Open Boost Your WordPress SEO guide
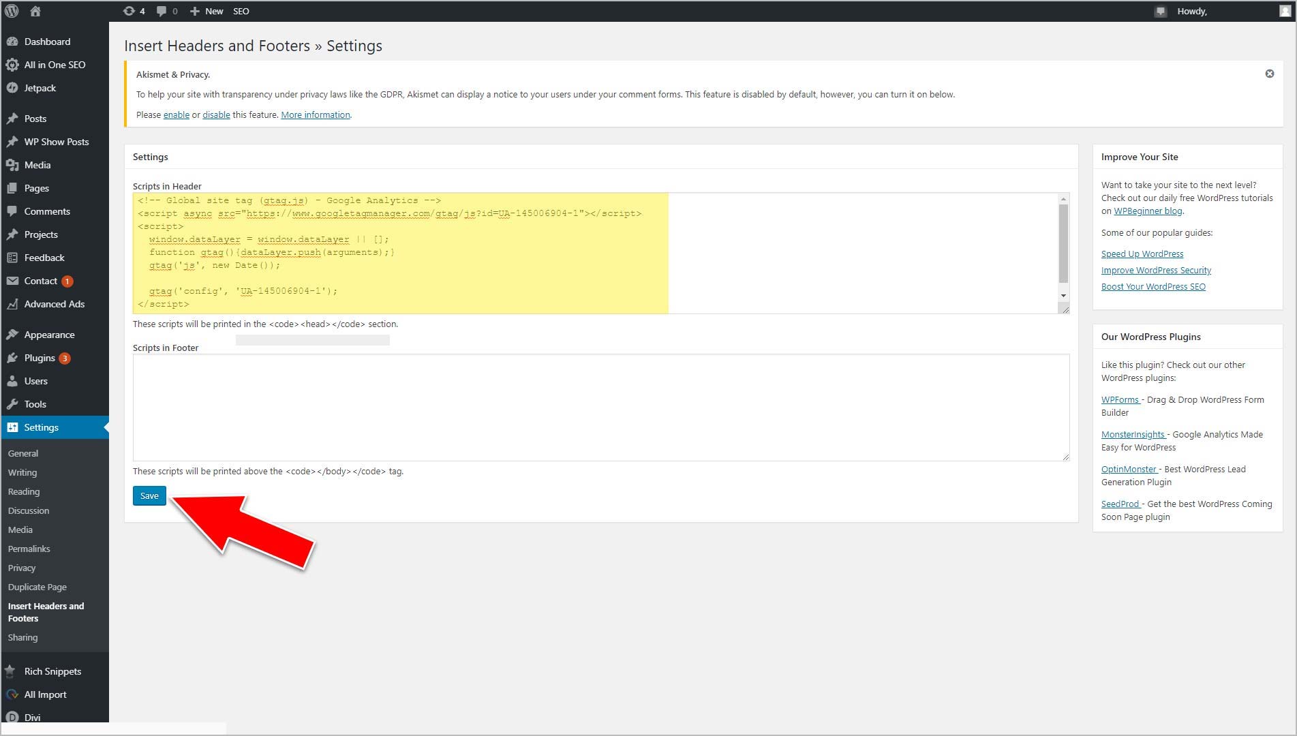Viewport: 1297px width, 736px height. point(1153,286)
